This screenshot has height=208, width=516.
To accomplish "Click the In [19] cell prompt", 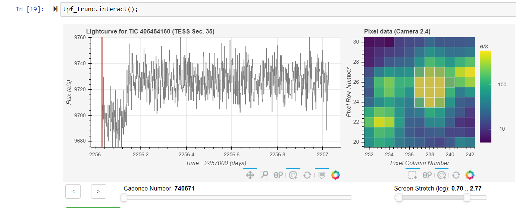I will coord(29,9).
